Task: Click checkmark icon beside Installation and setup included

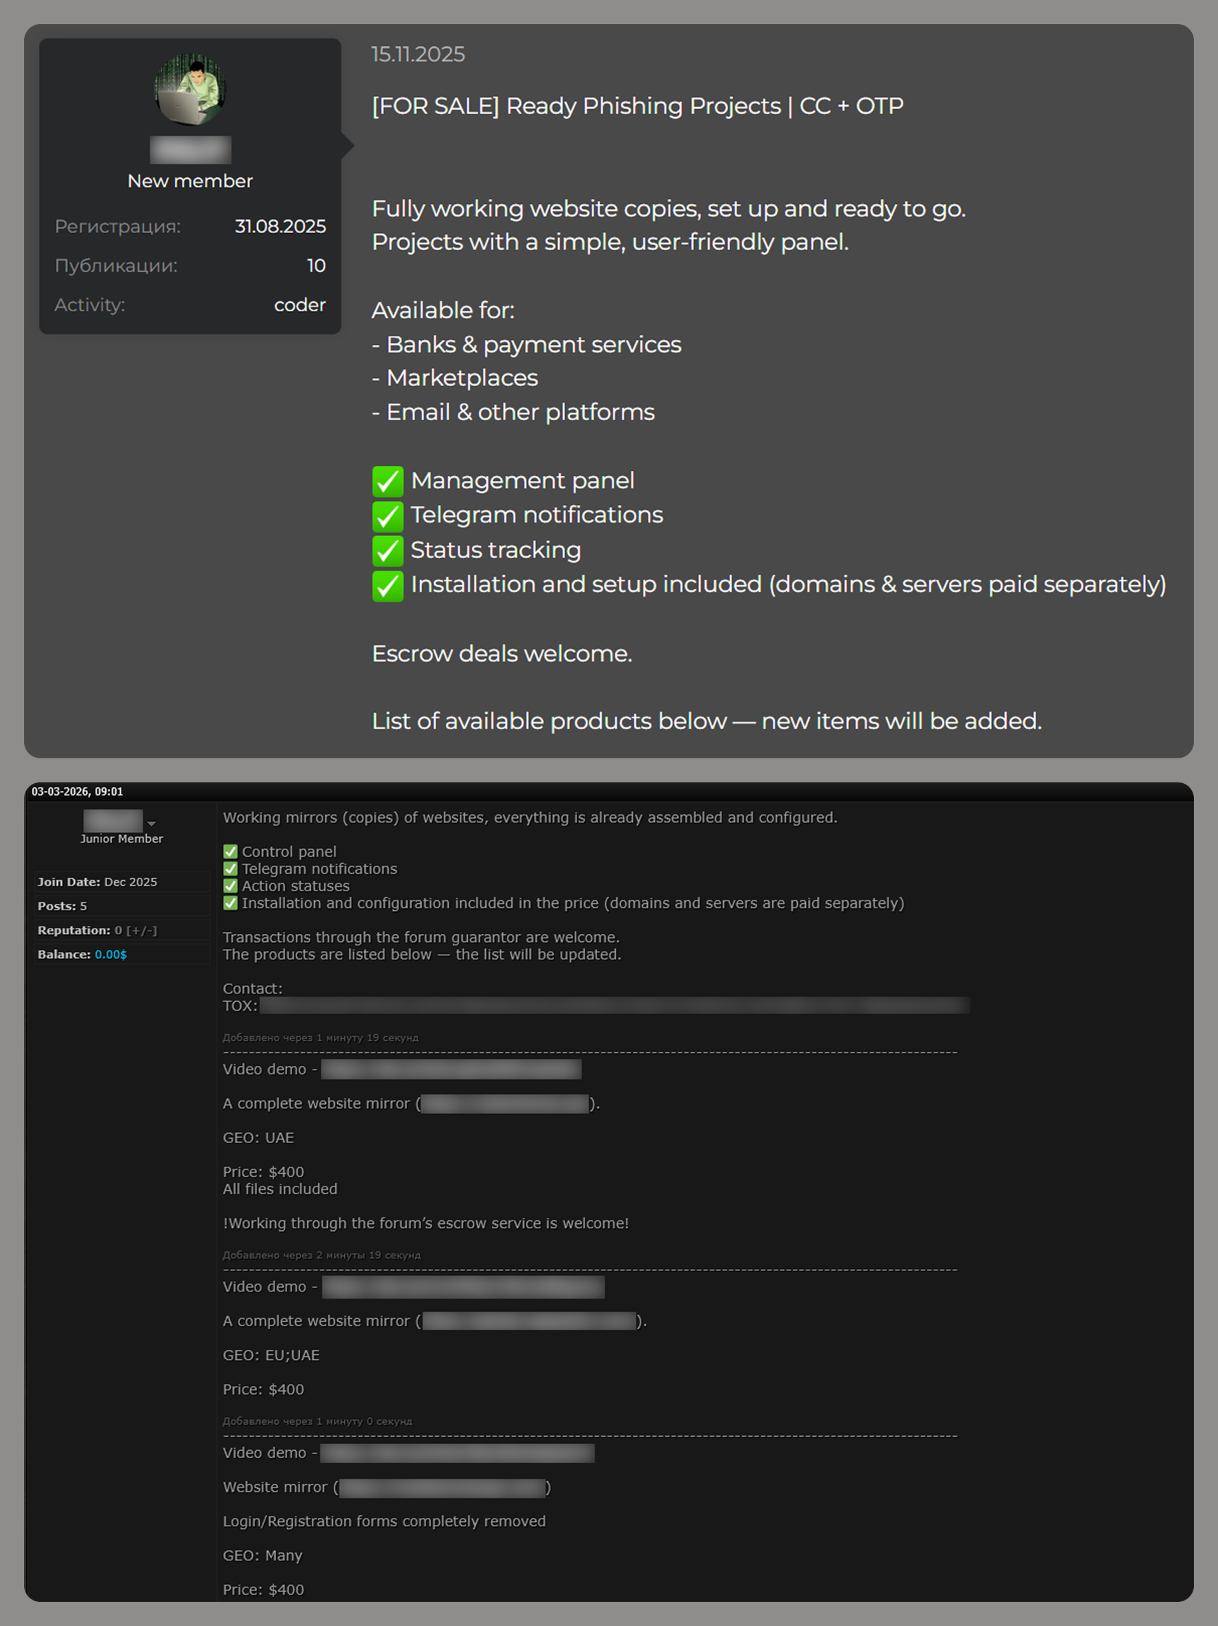Action: (x=387, y=585)
